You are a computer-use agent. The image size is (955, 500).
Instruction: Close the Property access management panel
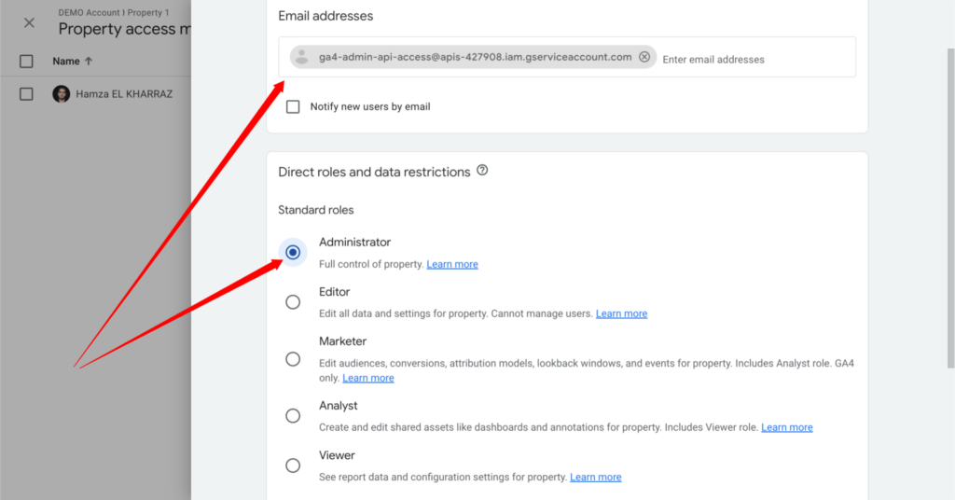pos(29,22)
